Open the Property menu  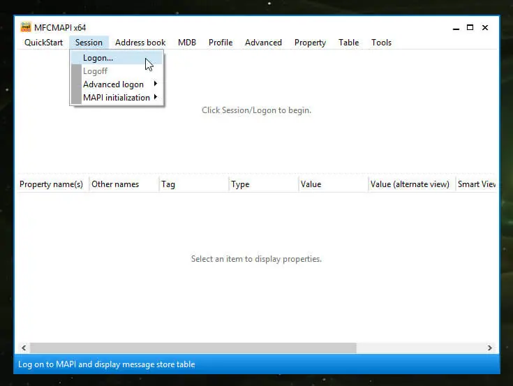coord(310,43)
